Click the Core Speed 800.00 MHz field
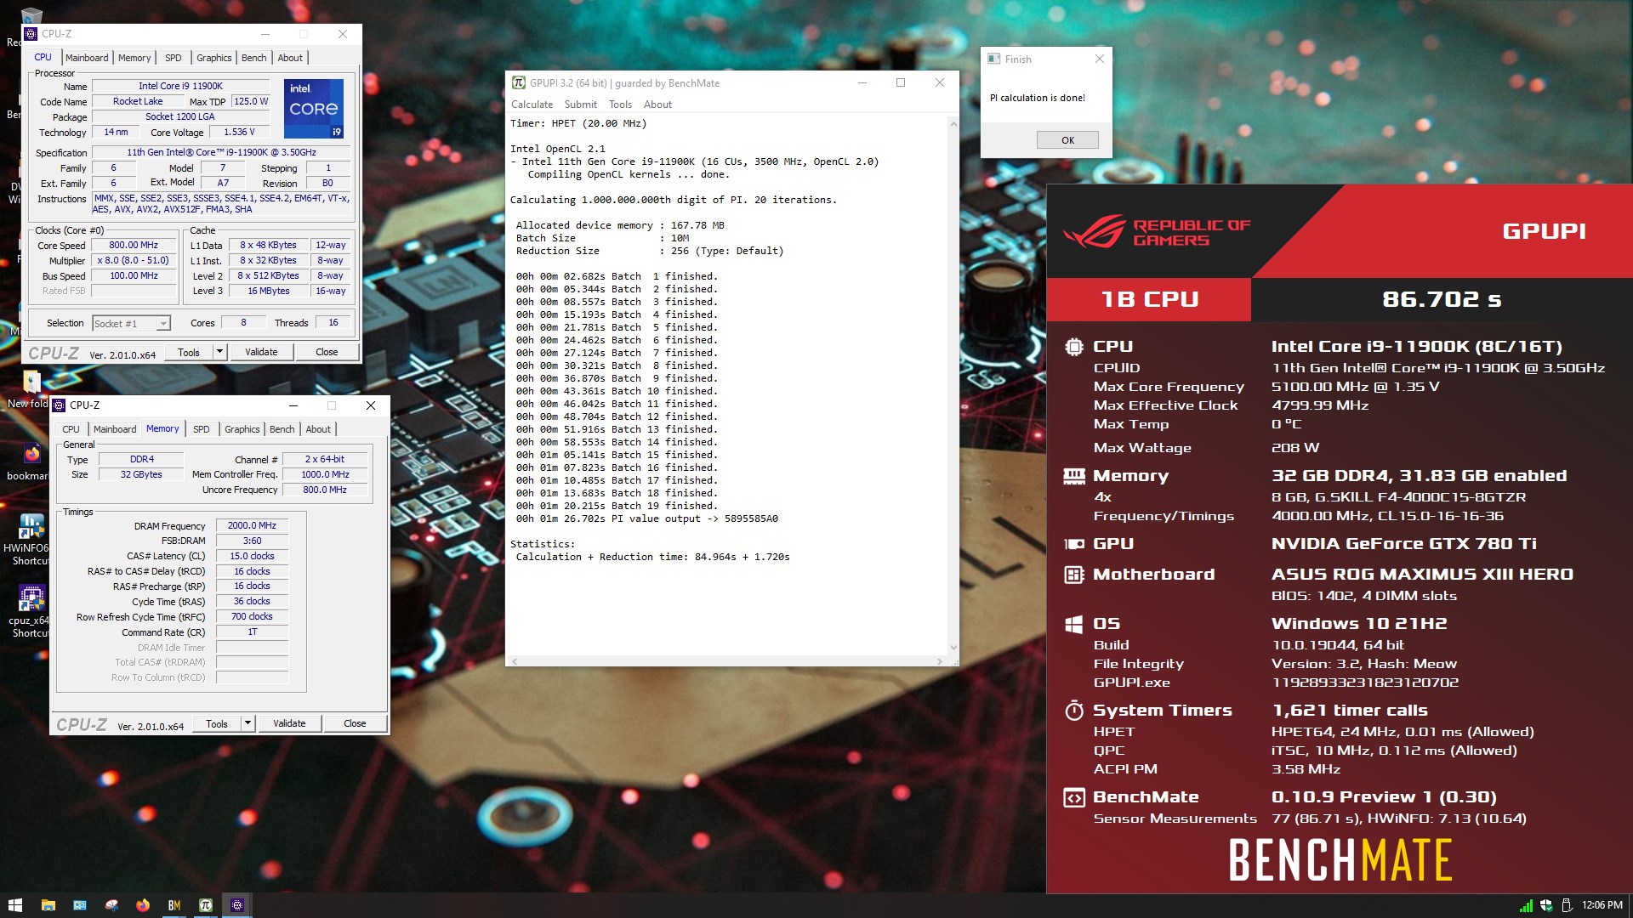 tap(134, 245)
